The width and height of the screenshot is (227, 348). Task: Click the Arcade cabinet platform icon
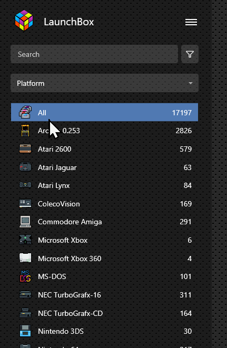tap(25, 131)
